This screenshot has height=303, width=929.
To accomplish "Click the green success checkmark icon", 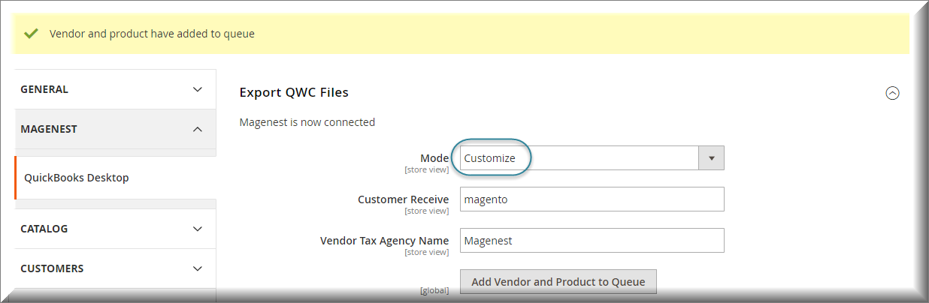I will click(31, 34).
